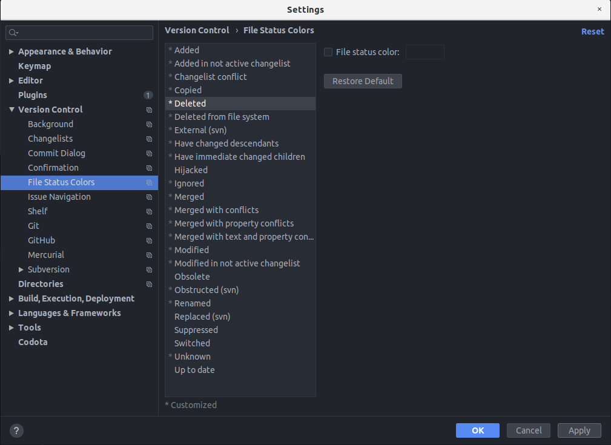This screenshot has width=611, height=445.
Task: Click the settings copy icon beside Version Control
Action: pyautogui.click(x=149, y=110)
